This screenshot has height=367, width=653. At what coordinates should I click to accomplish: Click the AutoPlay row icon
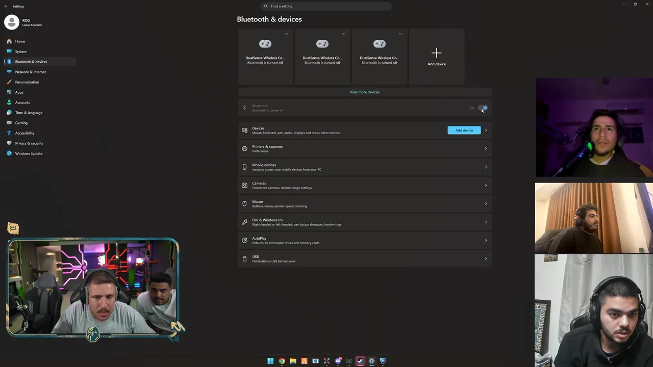244,241
